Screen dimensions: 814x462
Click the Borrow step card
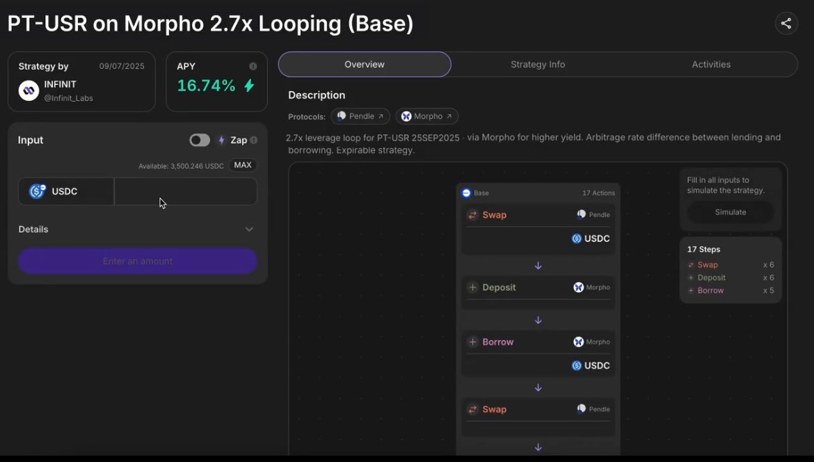tap(538, 354)
